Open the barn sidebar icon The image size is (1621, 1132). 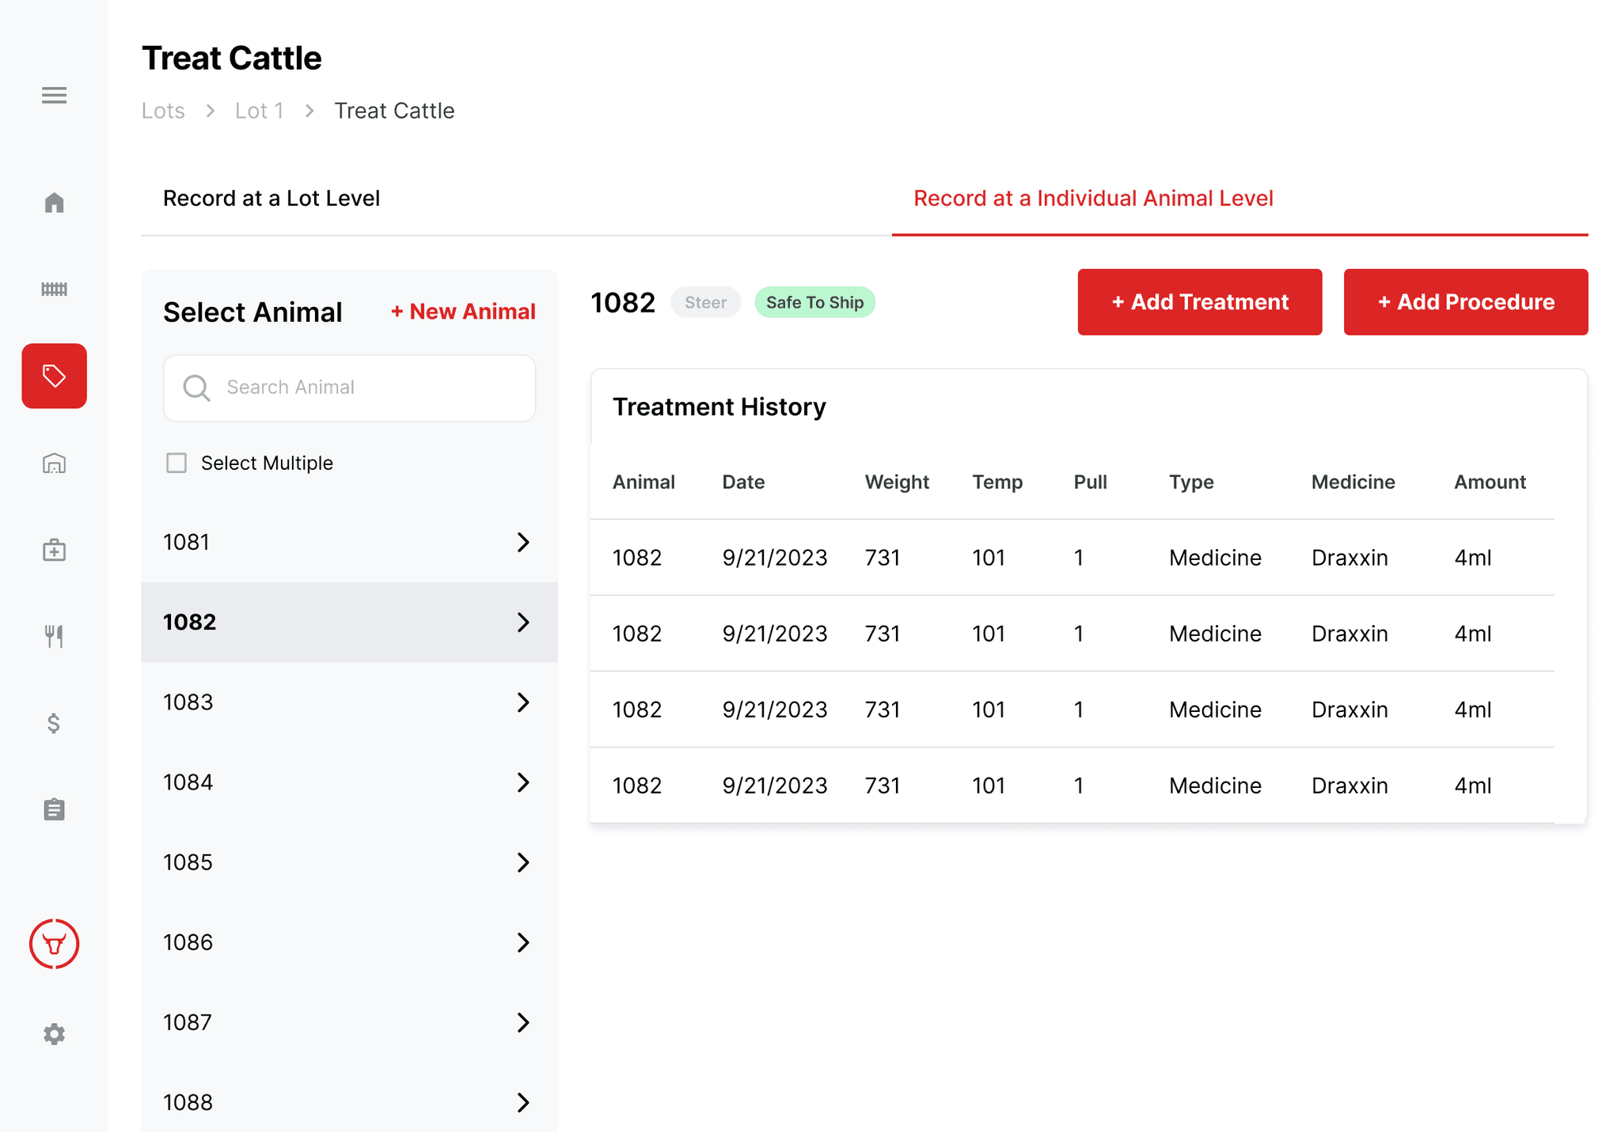(x=54, y=463)
